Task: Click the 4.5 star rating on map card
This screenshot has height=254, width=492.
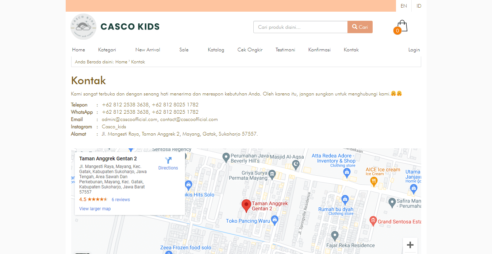Action: coord(93,199)
